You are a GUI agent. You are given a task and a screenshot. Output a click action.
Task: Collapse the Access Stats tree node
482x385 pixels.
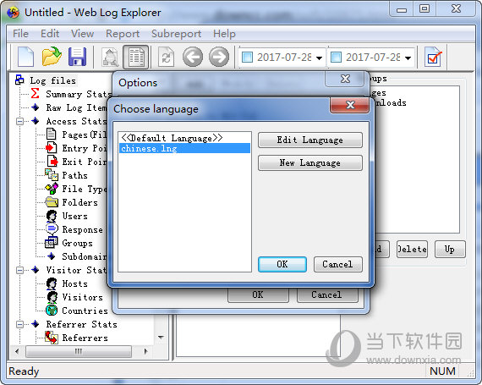(x=19, y=121)
